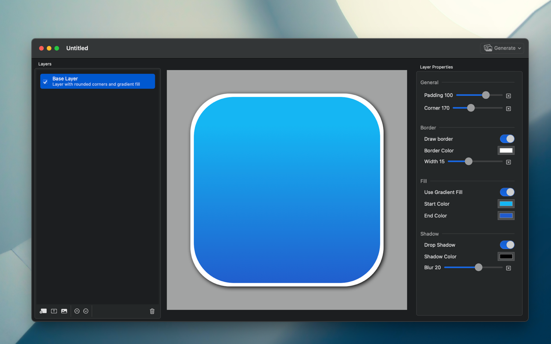Move selected layer up
The height and width of the screenshot is (344, 551).
[77, 311]
